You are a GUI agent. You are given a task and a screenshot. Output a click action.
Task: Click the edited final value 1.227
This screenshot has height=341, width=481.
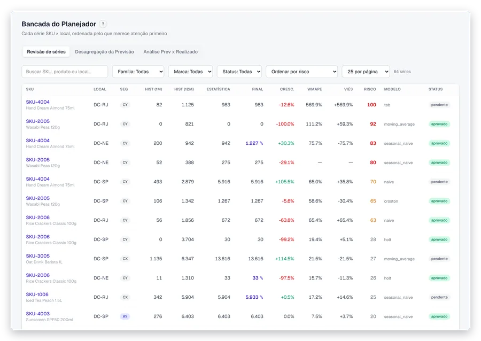[x=252, y=143]
